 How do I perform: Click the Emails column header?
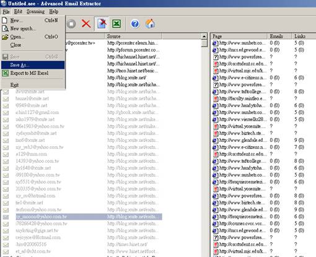coord(279,37)
